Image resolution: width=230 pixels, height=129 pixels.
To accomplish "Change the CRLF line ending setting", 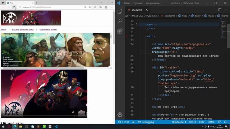I will (202, 122).
